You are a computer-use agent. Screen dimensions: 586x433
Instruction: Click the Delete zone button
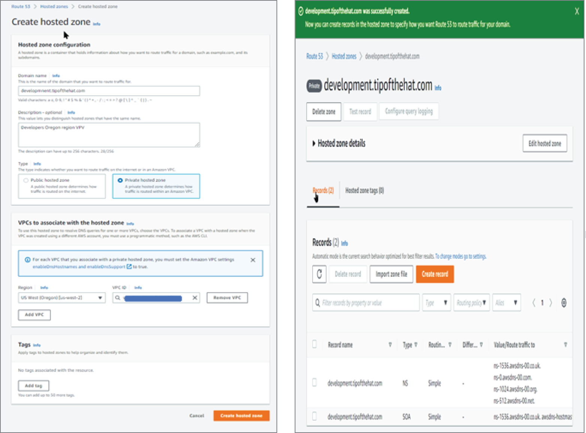pyautogui.click(x=324, y=112)
